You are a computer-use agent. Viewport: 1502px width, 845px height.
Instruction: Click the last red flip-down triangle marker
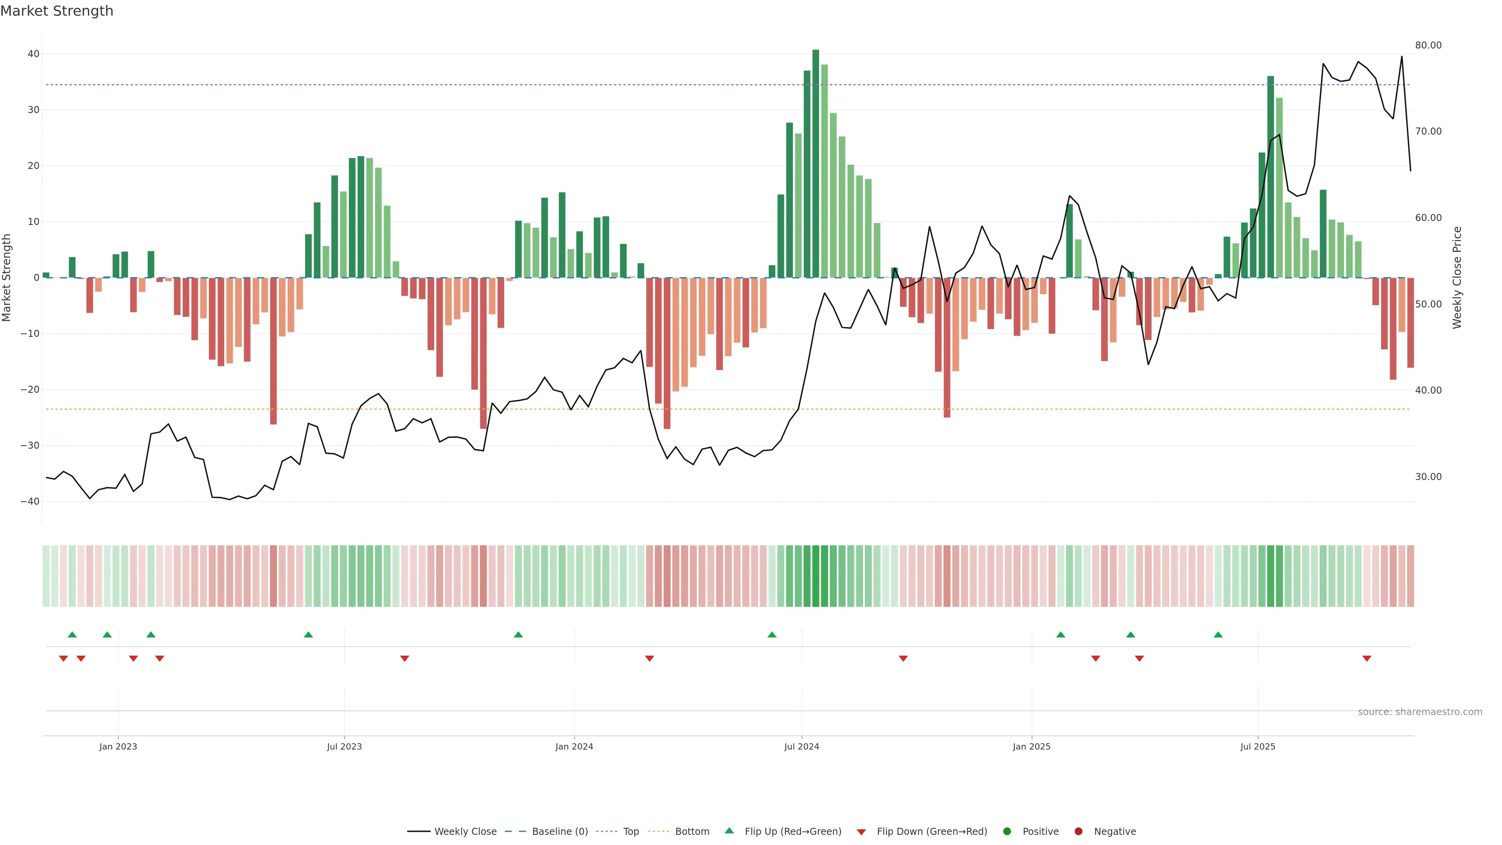[1367, 658]
